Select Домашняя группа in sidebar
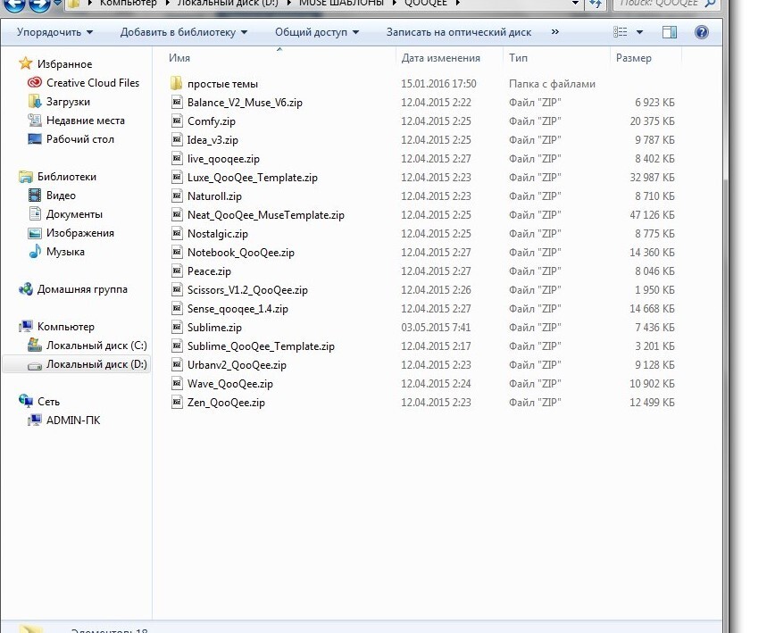 (82, 289)
